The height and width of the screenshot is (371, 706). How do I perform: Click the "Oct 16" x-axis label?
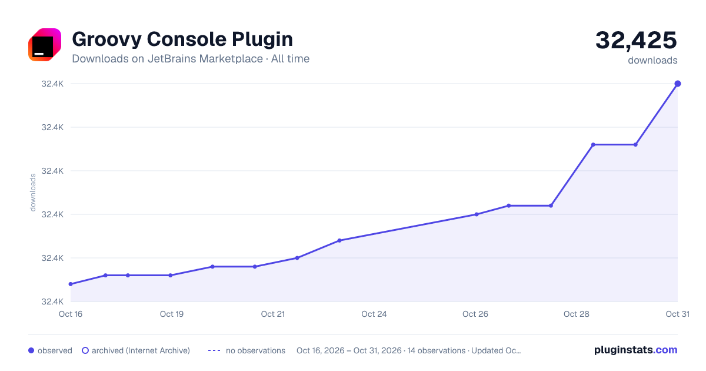71,314
